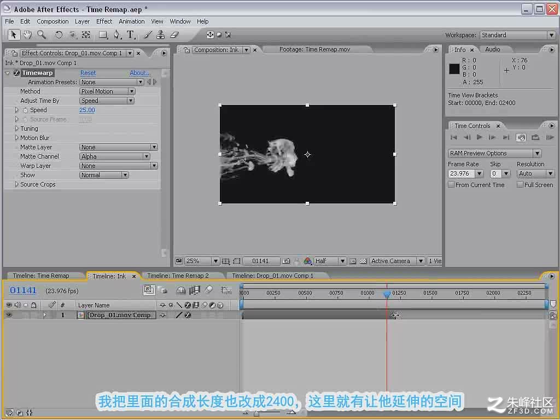Select the Eraser tool
The height and width of the screenshot is (420, 560).
click(174, 34)
